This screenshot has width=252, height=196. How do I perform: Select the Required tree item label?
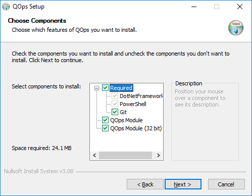pyautogui.click(x=121, y=88)
